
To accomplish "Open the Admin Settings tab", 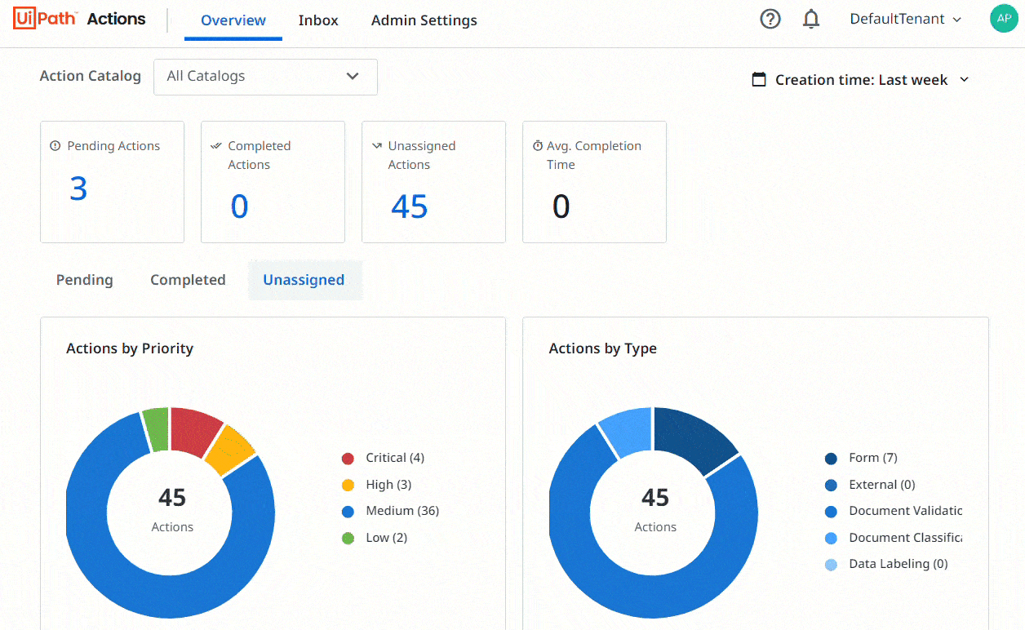I will tap(424, 20).
